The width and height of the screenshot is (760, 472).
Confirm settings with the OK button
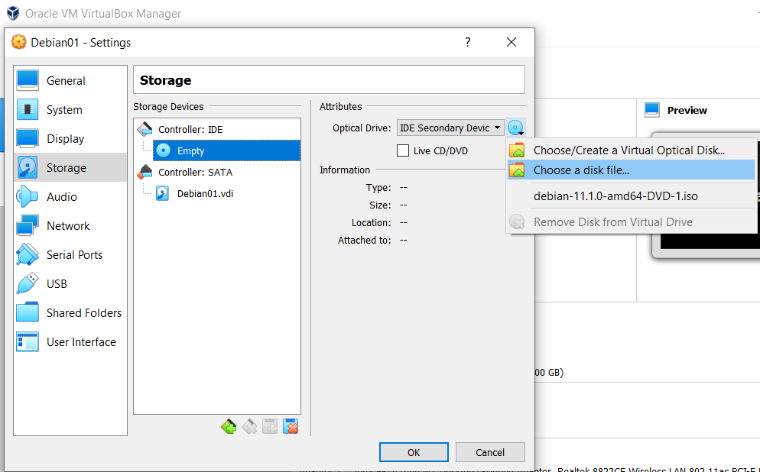pyautogui.click(x=414, y=452)
